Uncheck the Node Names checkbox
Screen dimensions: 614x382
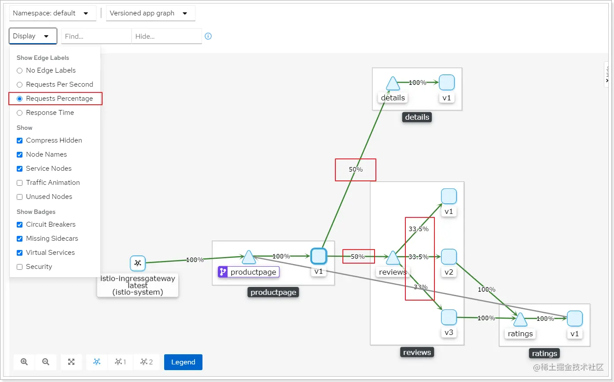[19, 154]
